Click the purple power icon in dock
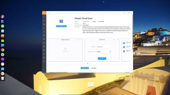Viewport: 170px width, 95px height. pyautogui.click(x=3, y=59)
